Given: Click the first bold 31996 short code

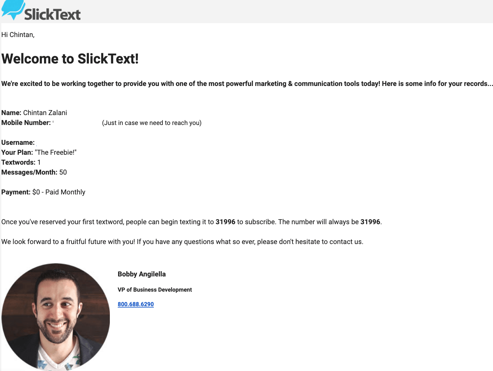Looking at the screenshot, I should (x=225, y=222).
